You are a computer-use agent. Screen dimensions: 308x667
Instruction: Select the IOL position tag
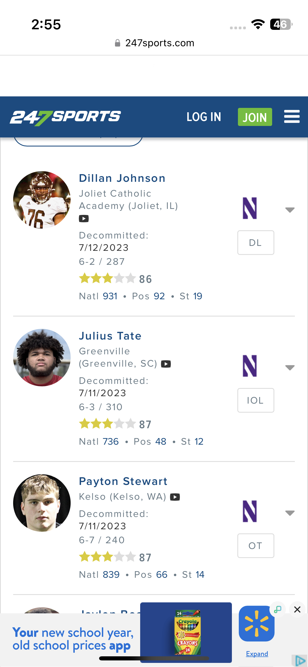(x=255, y=400)
